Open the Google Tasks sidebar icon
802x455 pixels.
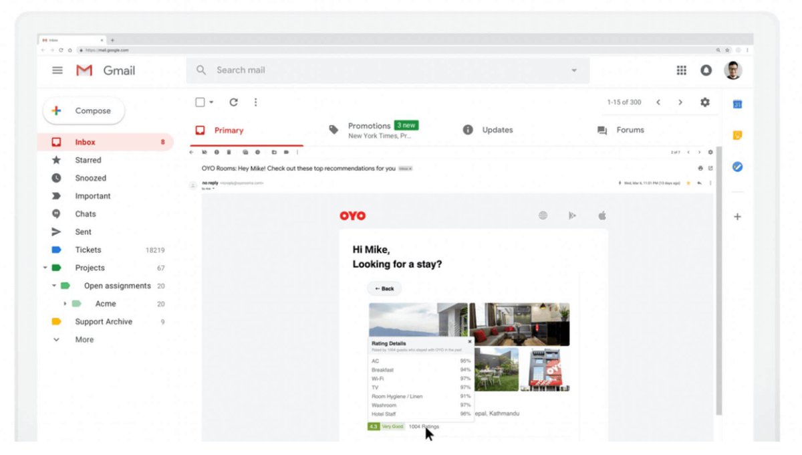point(737,167)
